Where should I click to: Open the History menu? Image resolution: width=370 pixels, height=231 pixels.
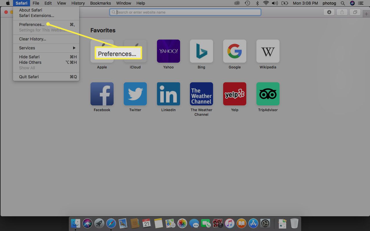(x=78, y=3)
